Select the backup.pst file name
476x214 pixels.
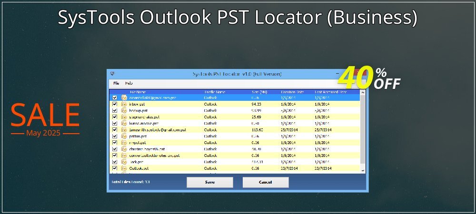click(x=139, y=110)
